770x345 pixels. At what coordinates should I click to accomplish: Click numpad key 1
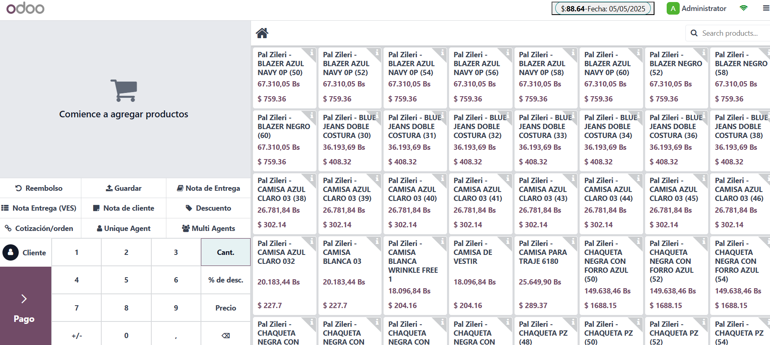coord(76,252)
